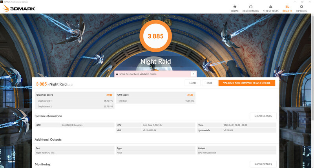Open the Benchmarks gauge icon
The image size is (314, 168).
(x=251, y=7)
